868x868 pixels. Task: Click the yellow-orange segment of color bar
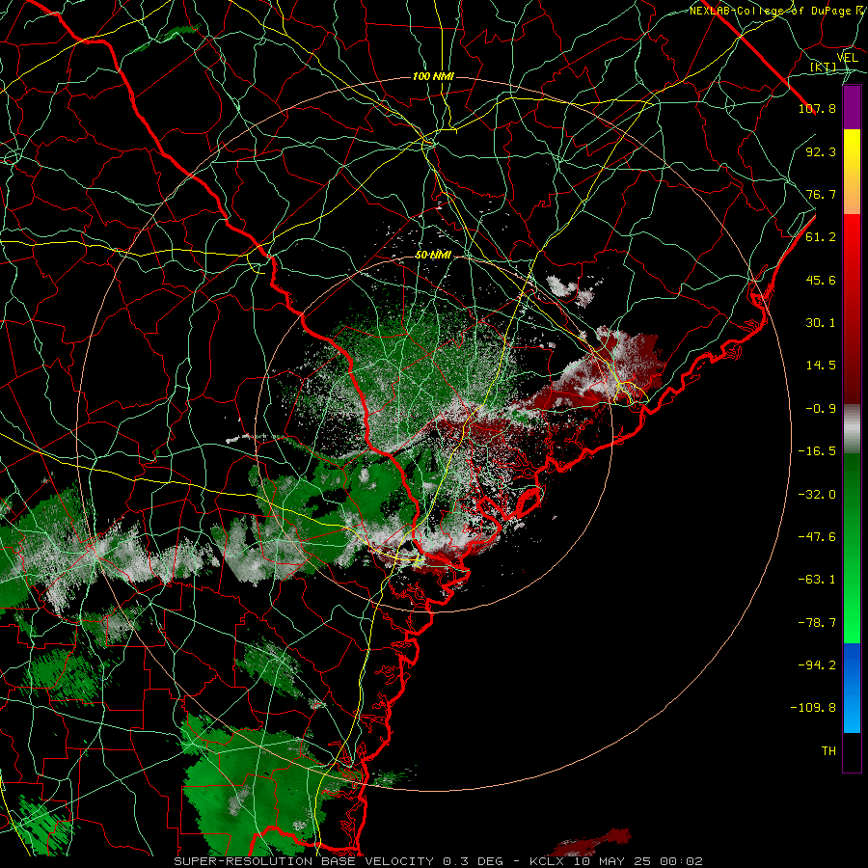pyautogui.click(x=852, y=172)
